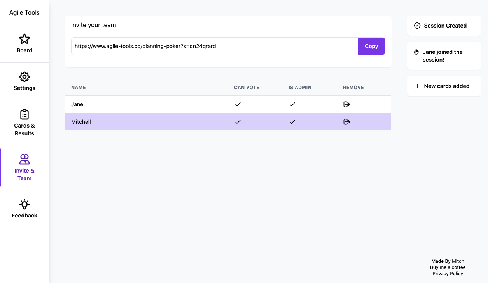Switch to the Settings label in the sidebar
Screen dimensions: 488x283
tap(24, 88)
